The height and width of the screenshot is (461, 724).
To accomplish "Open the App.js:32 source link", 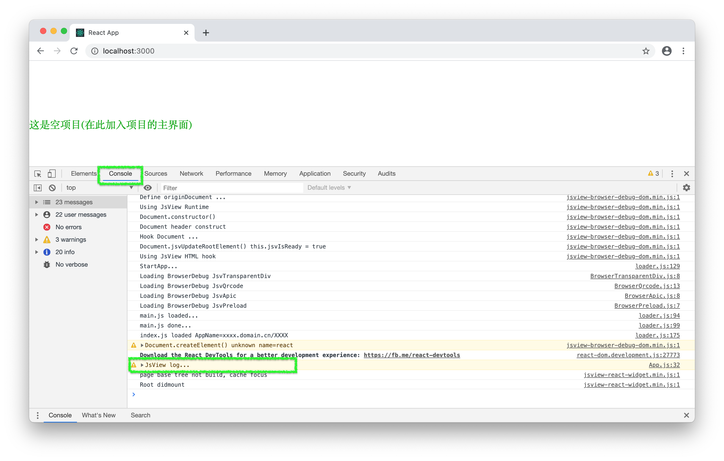I will click(x=664, y=365).
